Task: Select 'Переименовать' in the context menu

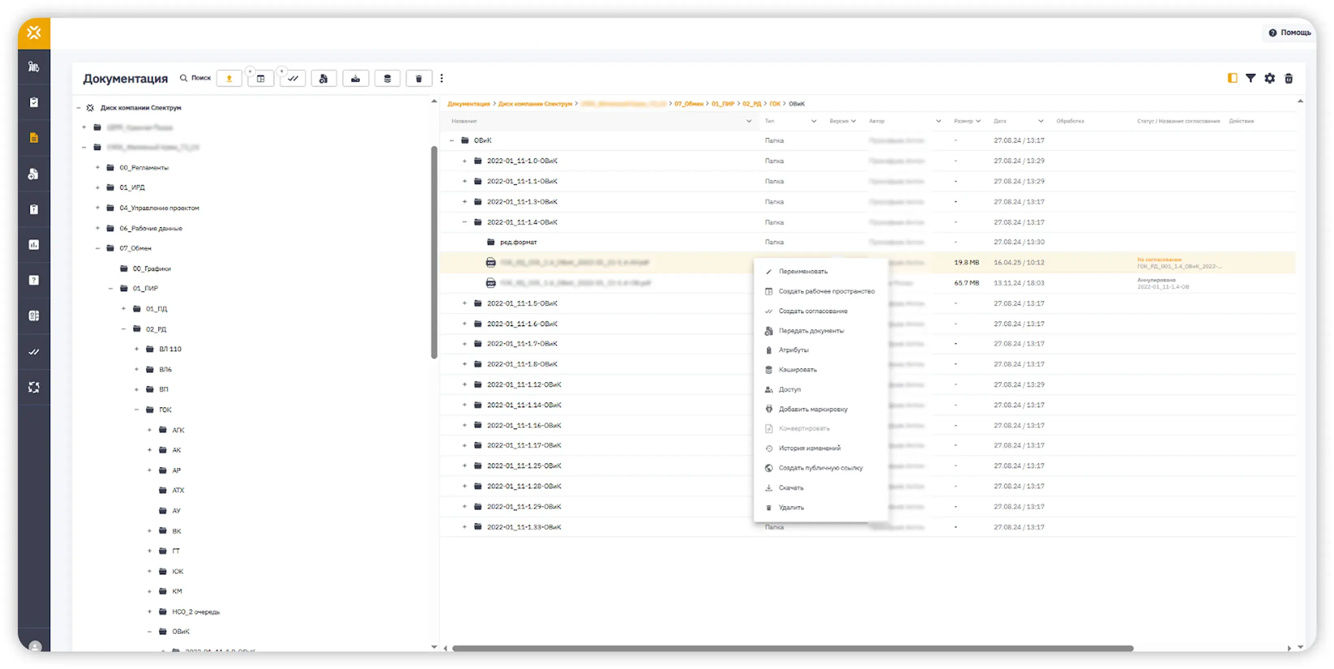Action: tap(803, 271)
